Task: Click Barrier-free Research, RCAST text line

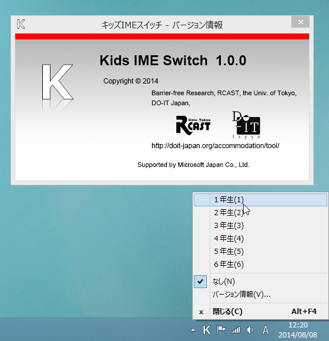Action: click(224, 93)
